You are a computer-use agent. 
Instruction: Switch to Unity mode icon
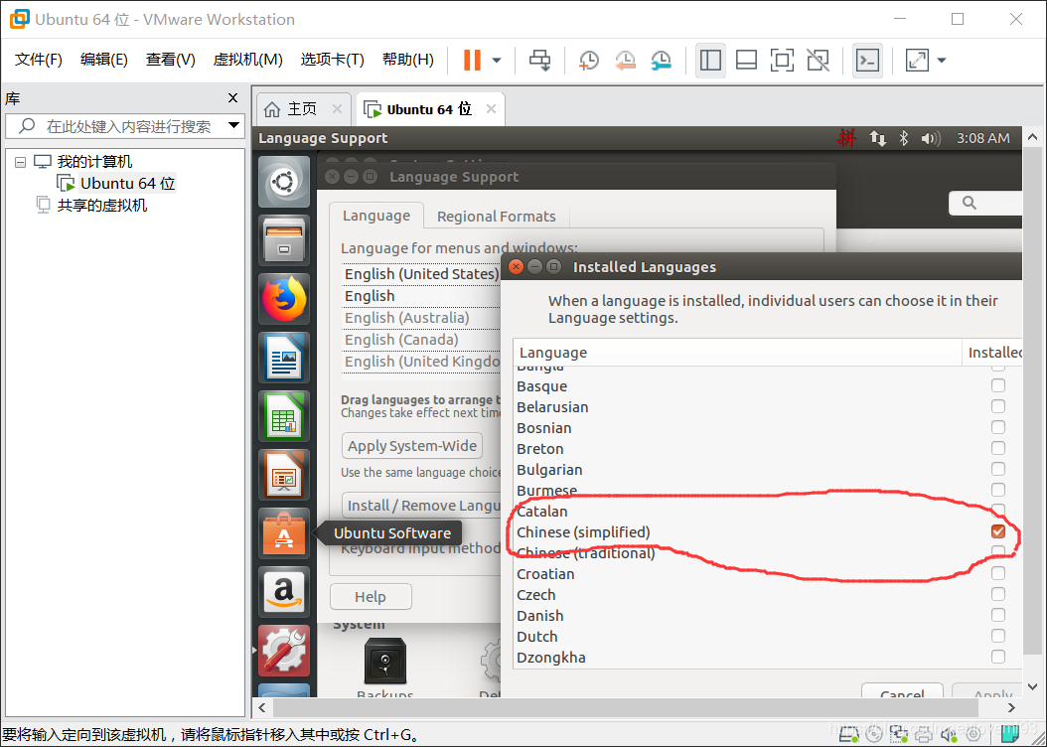point(818,60)
